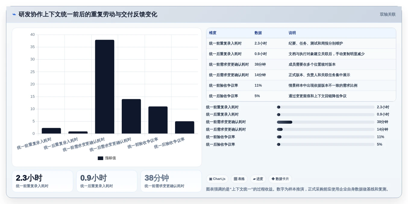
Task: Click the 说明 column header
Action: pos(292,33)
